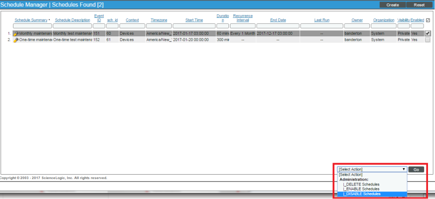Click the Reset button
The height and width of the screenshot is (199, 435).
coord(419,4)
